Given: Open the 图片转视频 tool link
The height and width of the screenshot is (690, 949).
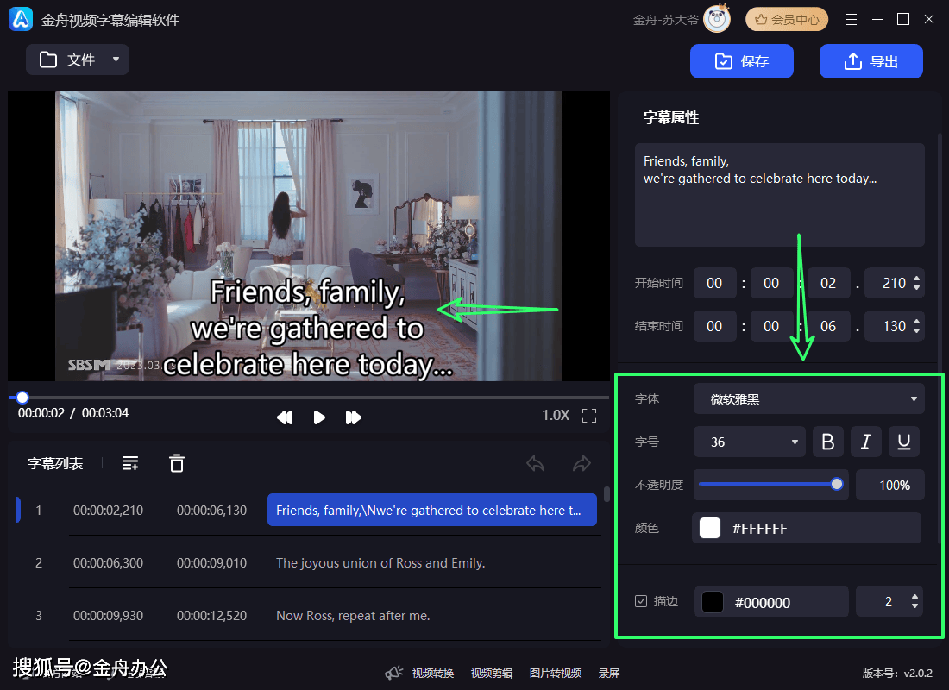Looking at the screenshot, I should tap(556, 673).
